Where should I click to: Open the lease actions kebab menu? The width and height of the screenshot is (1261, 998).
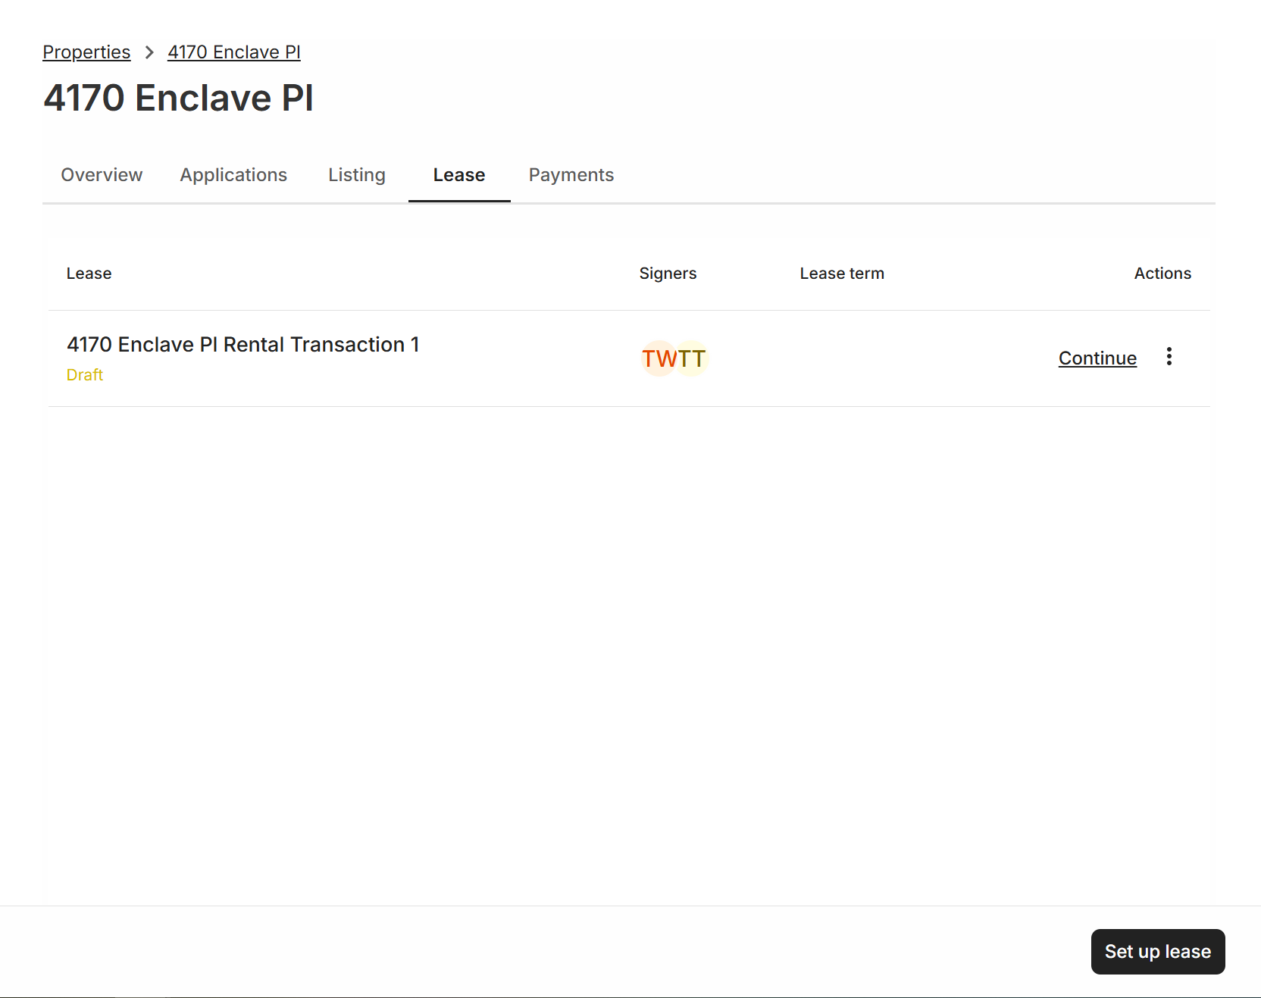point(1169,357)
